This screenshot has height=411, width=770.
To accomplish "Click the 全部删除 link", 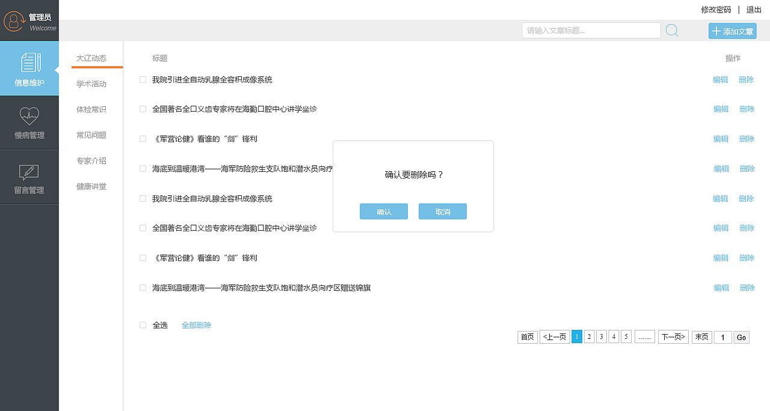I will tap(197, 325).
